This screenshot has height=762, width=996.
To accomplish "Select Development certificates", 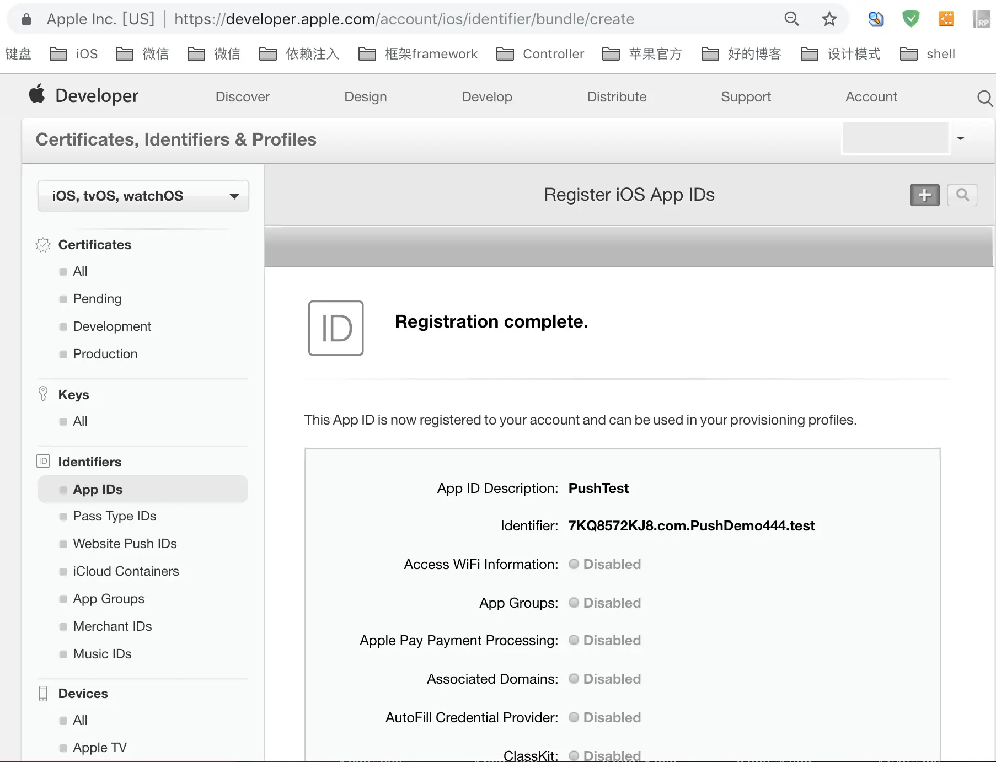I will (112, 326).
